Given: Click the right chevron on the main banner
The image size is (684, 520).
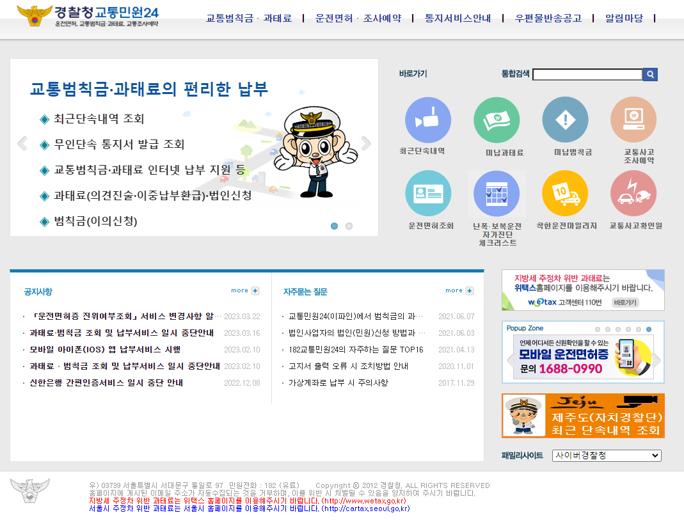Looking at the screenshot, I should point(366,144).
